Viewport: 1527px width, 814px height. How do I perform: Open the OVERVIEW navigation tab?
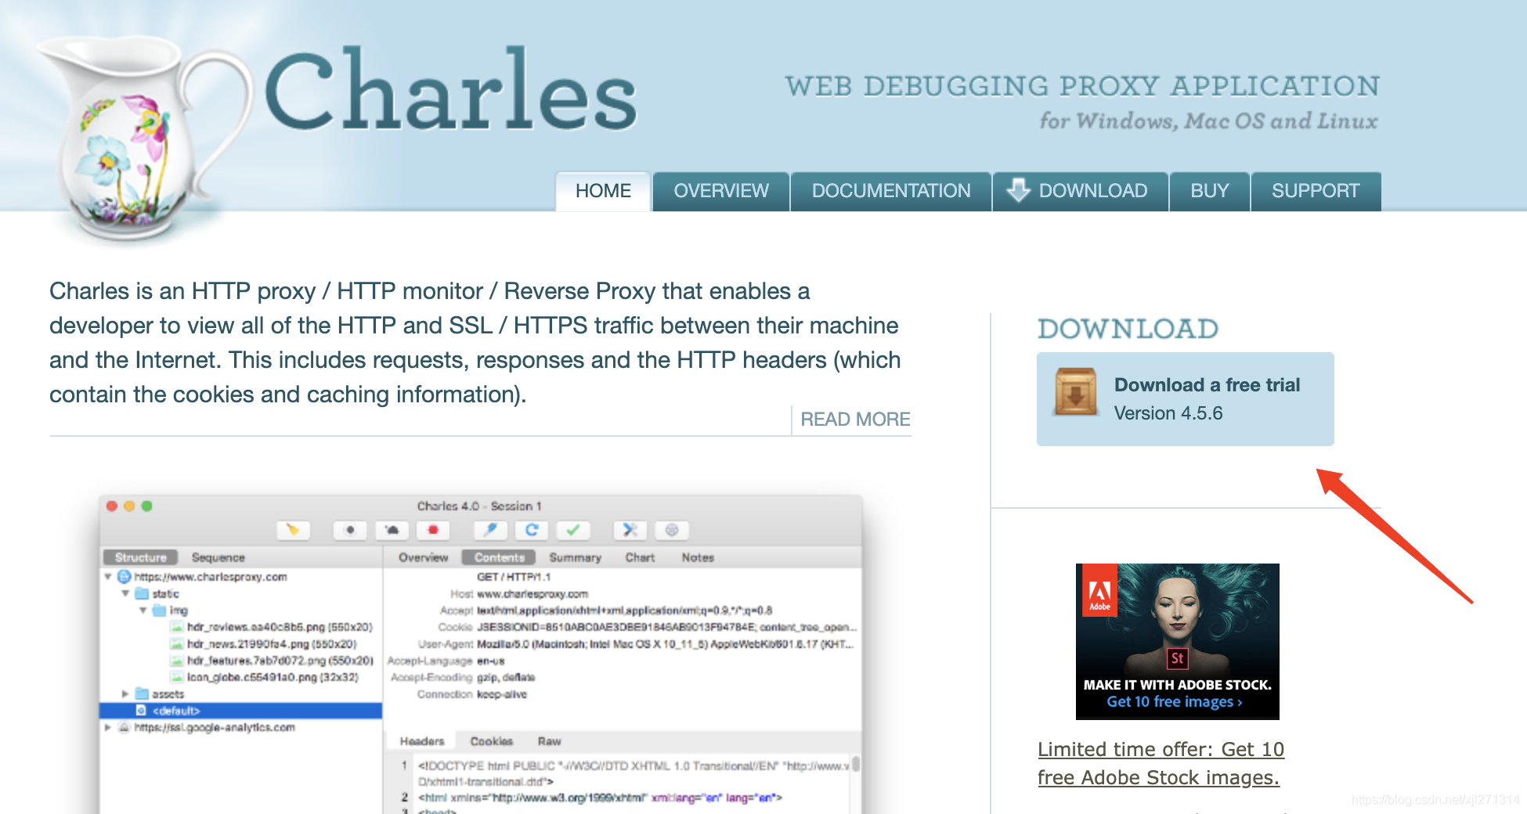pyautogui.click(x=721, y=191)
